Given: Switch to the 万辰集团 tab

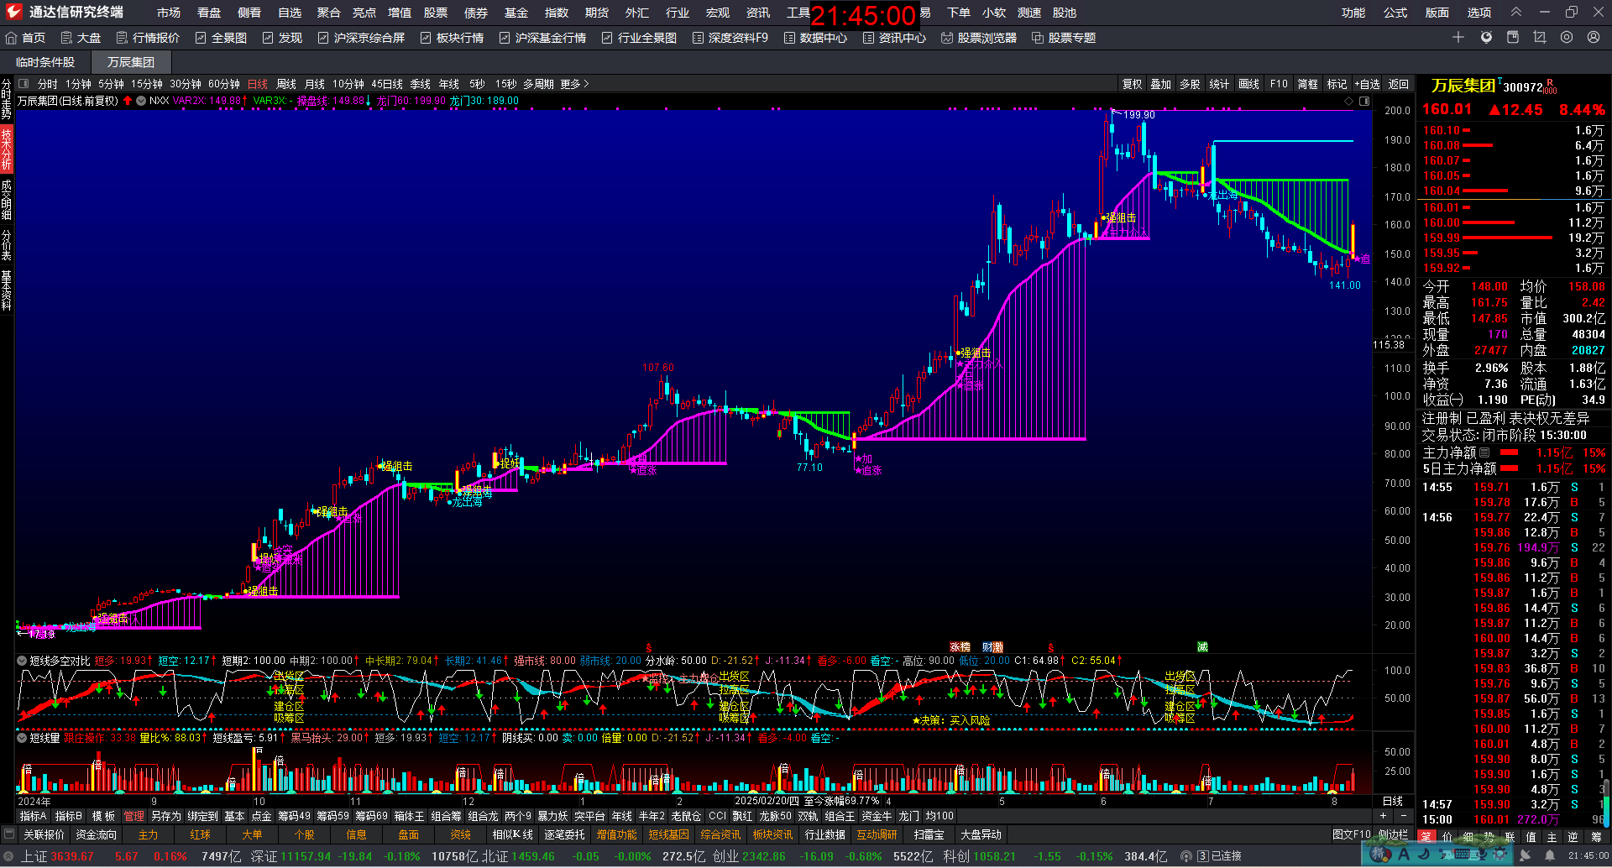Looking at the screenshot, I should coord(131,62).
